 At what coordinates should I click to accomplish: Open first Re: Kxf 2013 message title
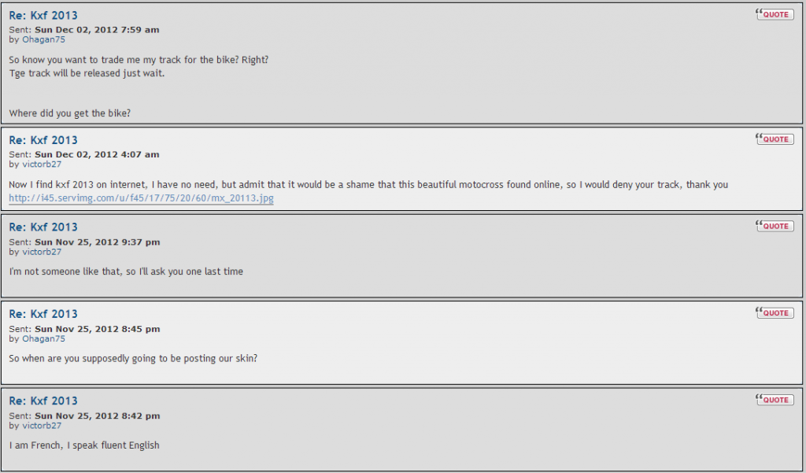tap(43, 16)
